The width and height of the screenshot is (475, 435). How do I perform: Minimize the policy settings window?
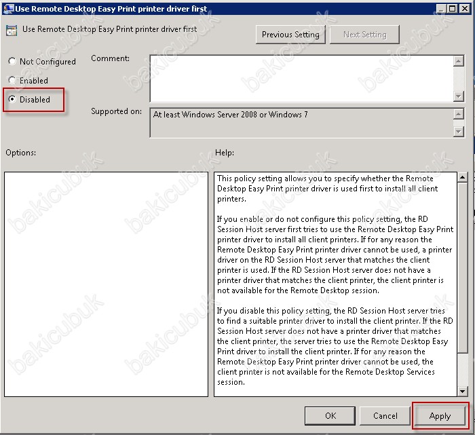441,8
